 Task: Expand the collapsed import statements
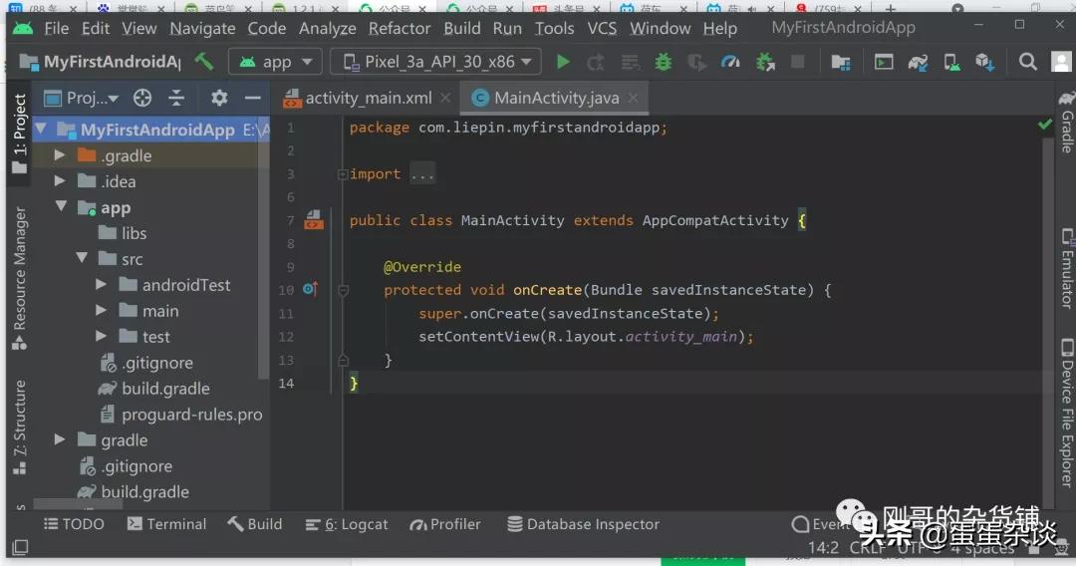click(422, 174)
